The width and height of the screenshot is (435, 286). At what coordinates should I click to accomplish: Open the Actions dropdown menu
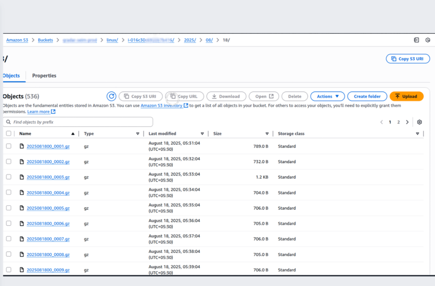(x=327, y=96)
